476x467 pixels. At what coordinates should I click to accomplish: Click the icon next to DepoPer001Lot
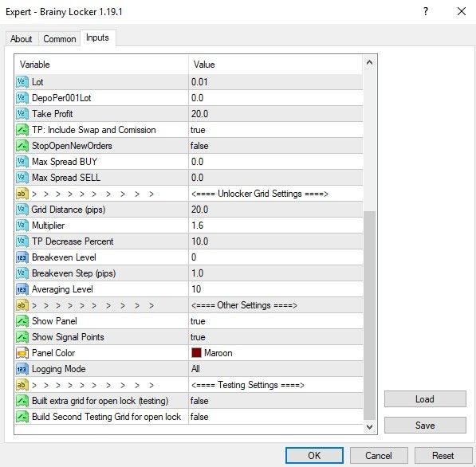point(22,98)
